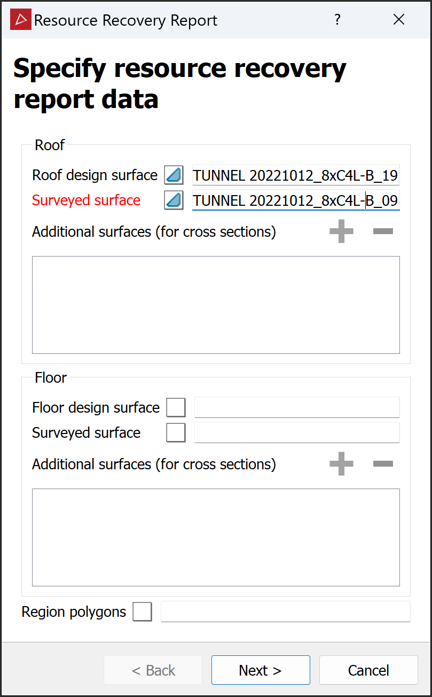Focus the Region polygons text field
This screenshot has width=432, height=697.
click(x=285, y=611)
